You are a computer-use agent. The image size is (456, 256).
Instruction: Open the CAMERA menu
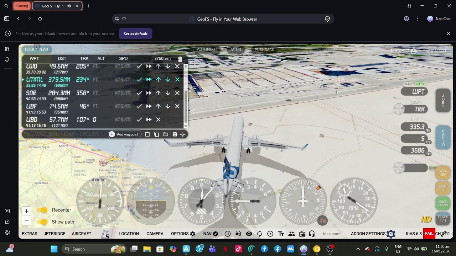(x=155, y=234)
